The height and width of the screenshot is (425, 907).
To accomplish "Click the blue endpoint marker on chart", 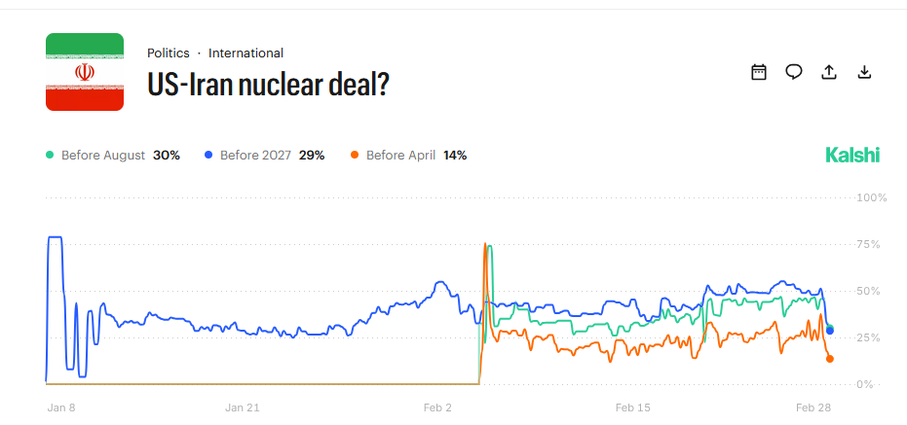I will tap(830, 331).
